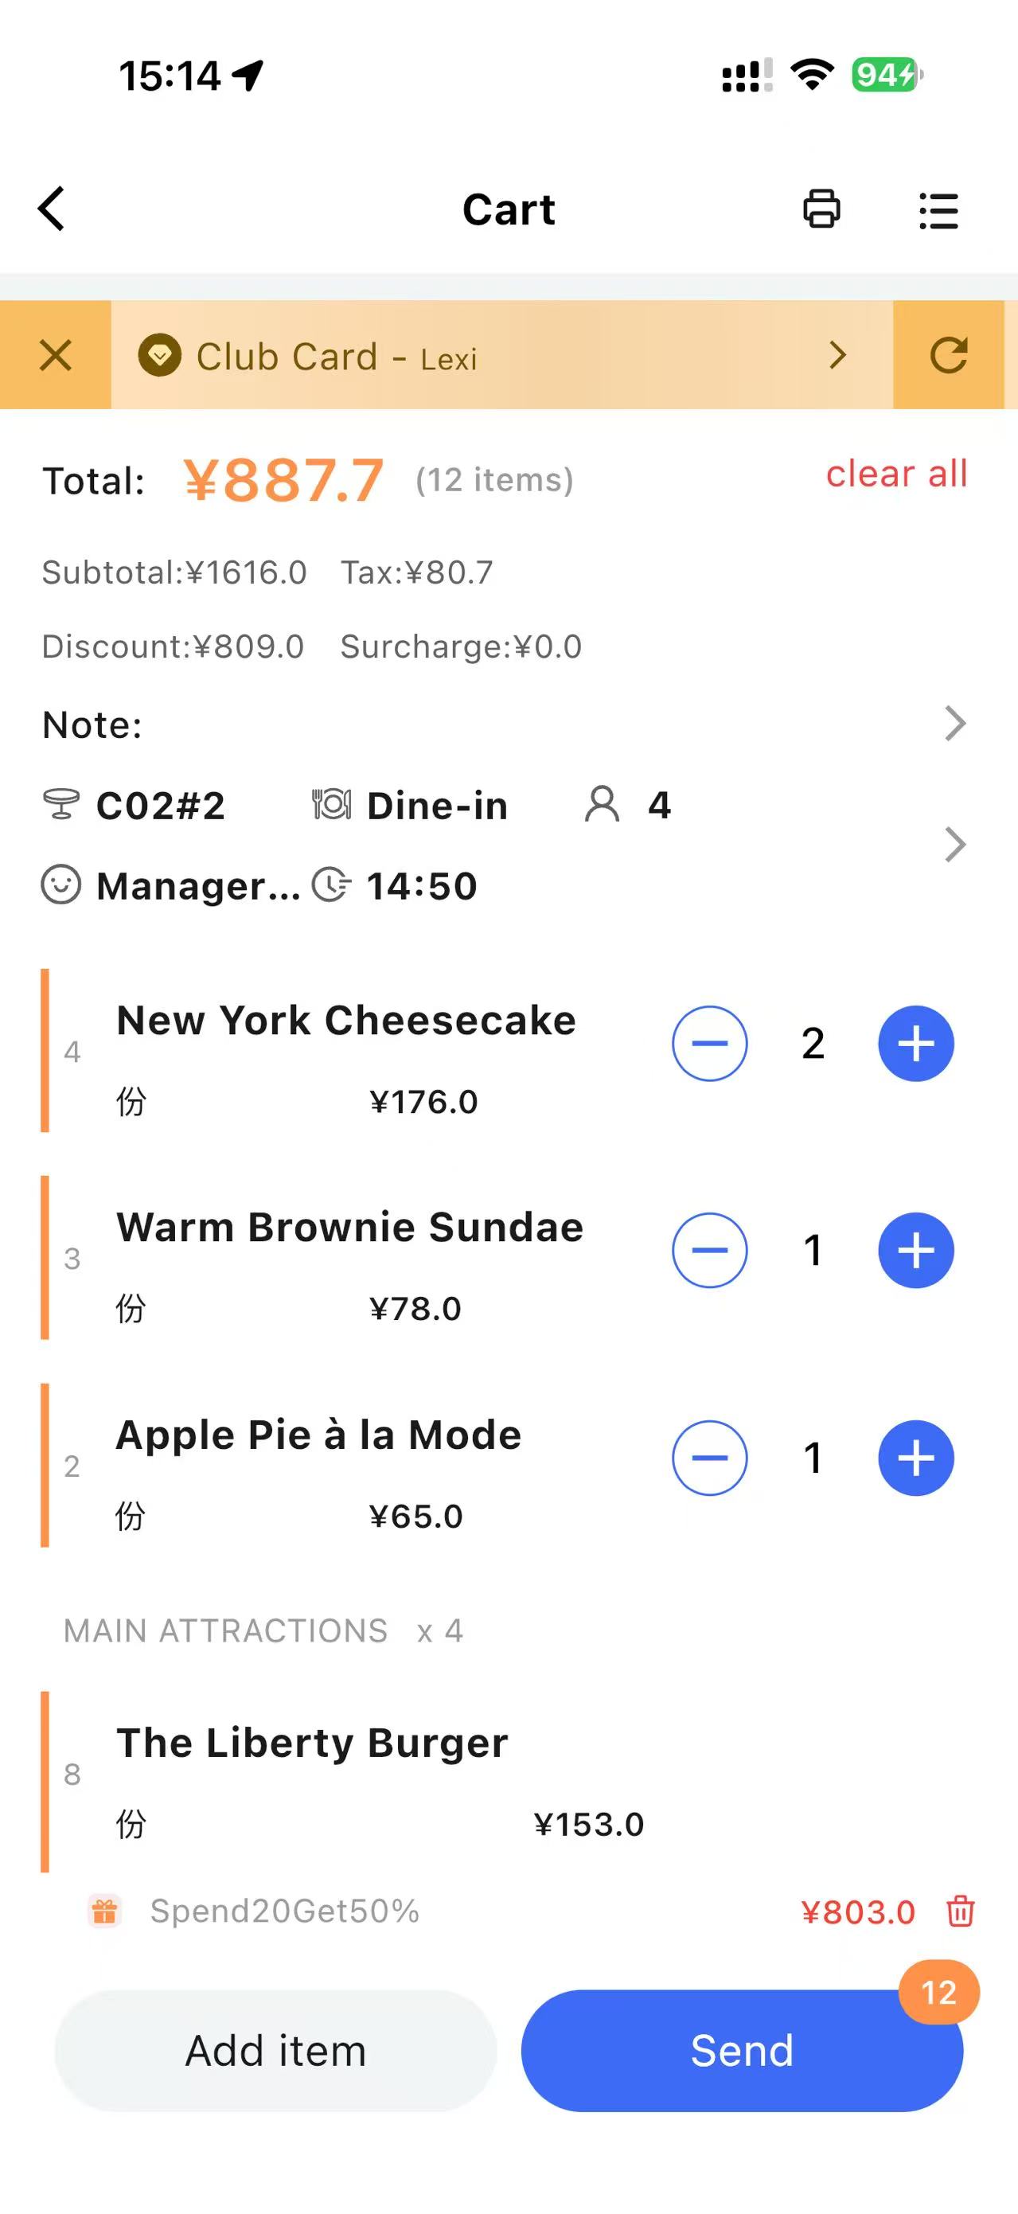Tap the printer icon
This screenshot has height=2214, width=1018.
click(821, 209)
